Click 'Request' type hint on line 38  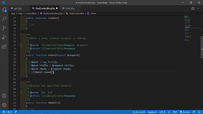[61, 55]
